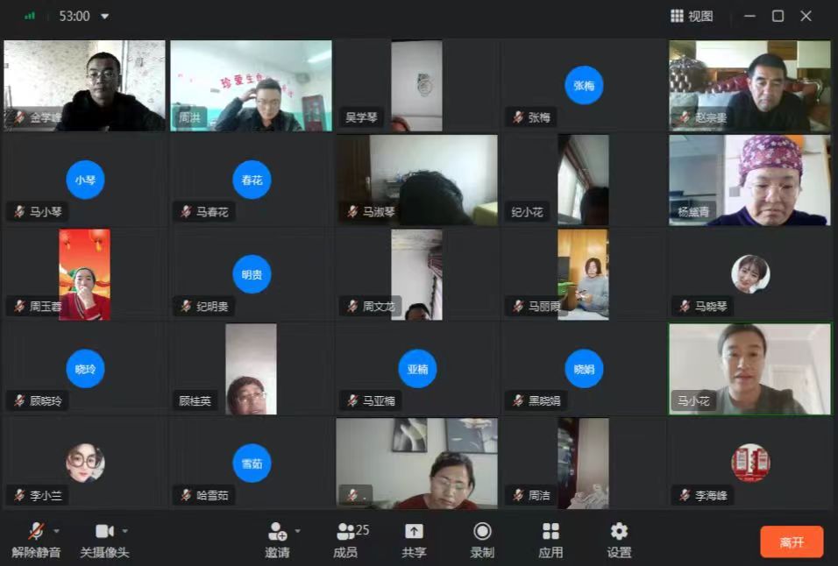The height and width of the screenshot is (566, 838).
Task: Expand audio options arrow beside 解除静音
Action: tap(57, 531)
